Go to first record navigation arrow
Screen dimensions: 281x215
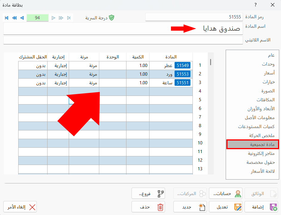pyautogui.click(x=7, y=18)
